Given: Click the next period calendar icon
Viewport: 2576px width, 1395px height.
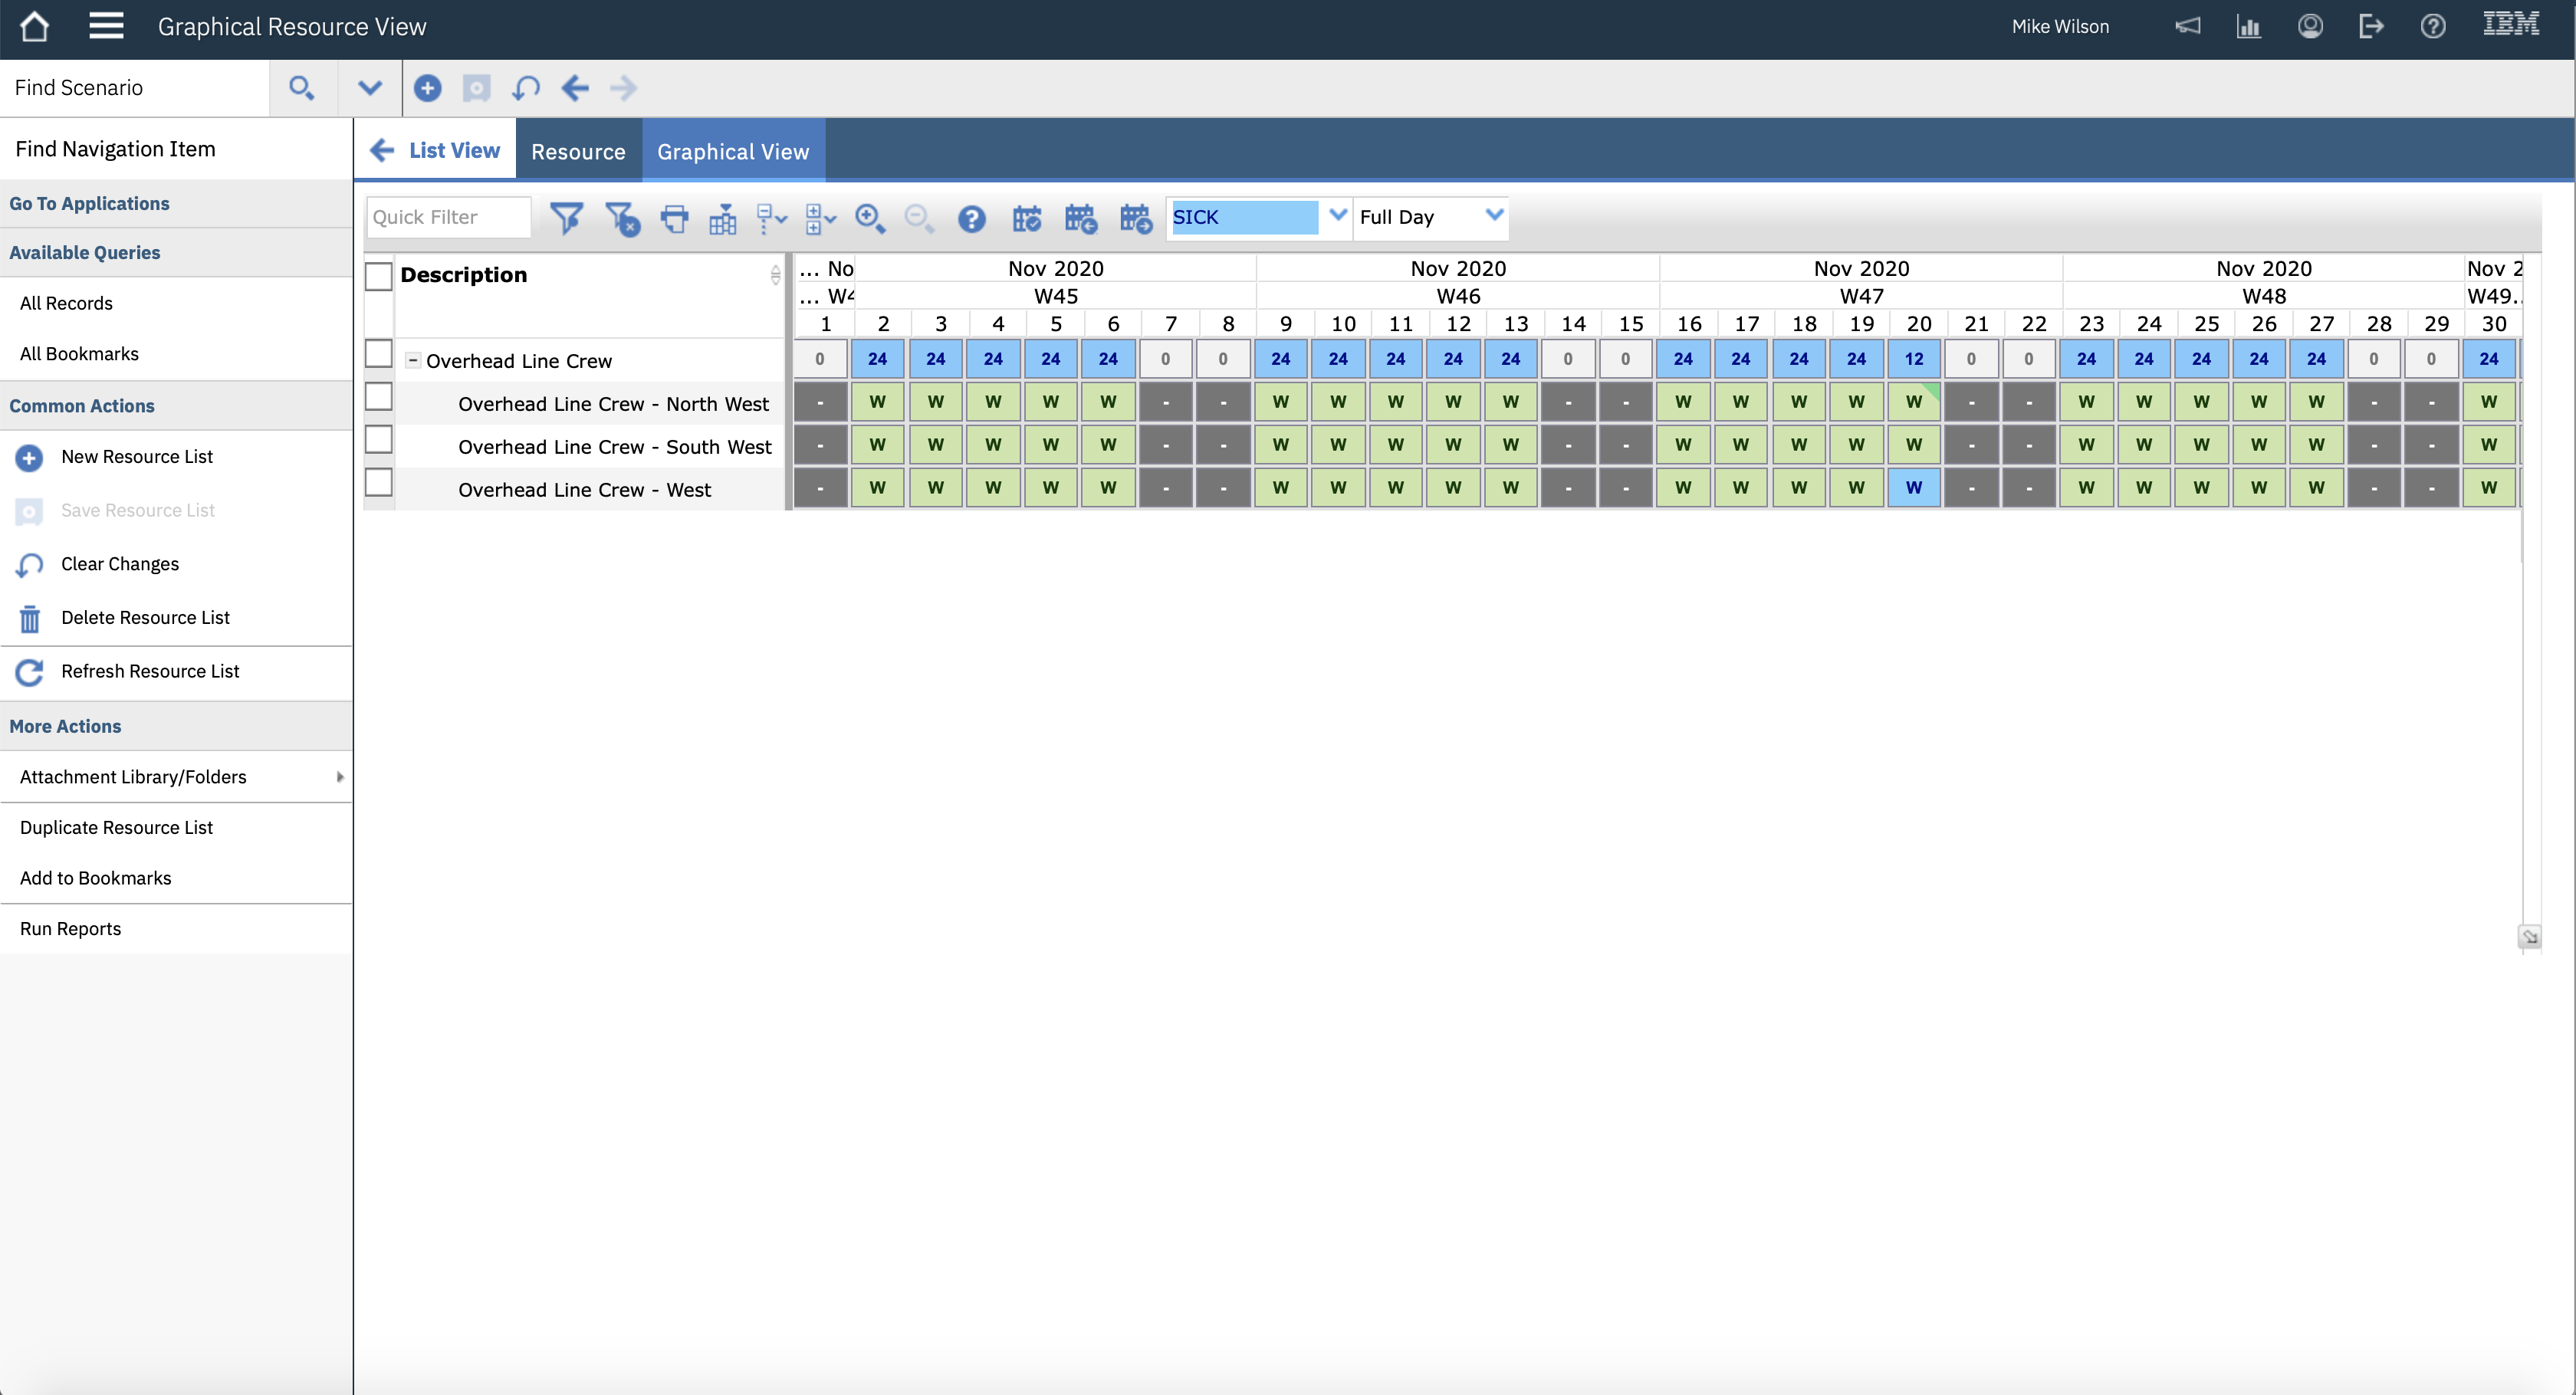Looking at the screenshot, I should point(1135,217).
